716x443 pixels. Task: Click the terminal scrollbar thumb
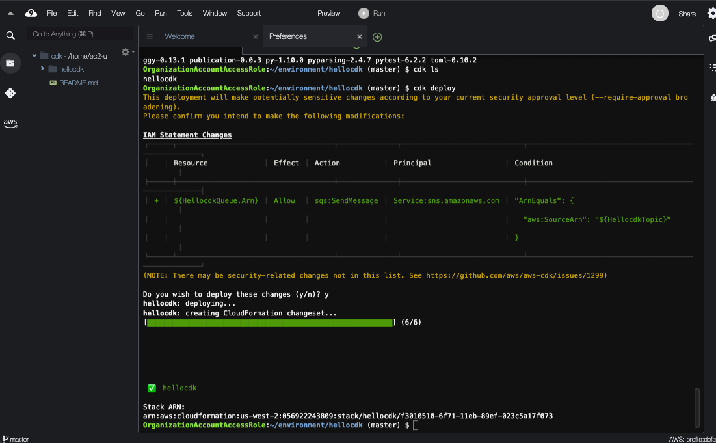697,408
